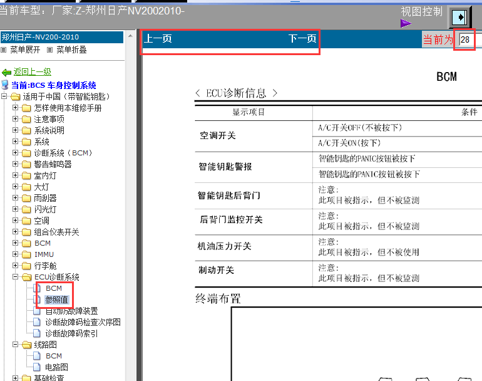Click A/C开关ON(按下) condition text
The image size is (482, 381).
(x=349, y=143)
